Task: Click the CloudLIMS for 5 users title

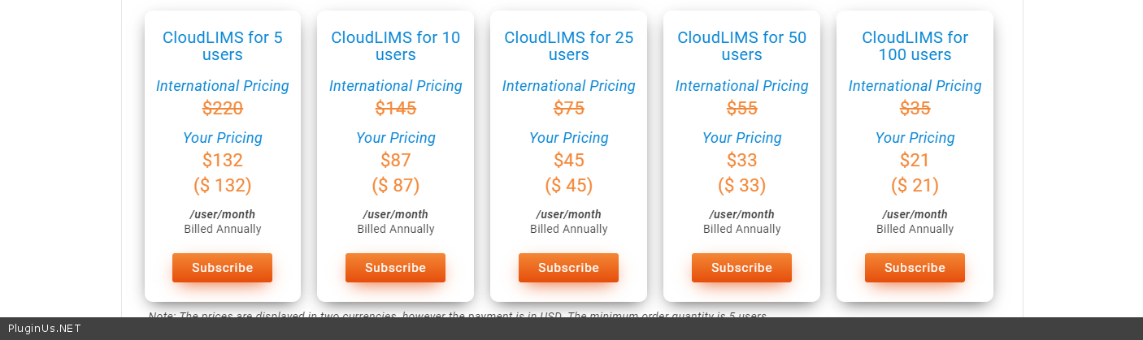Action: (222, 46)
